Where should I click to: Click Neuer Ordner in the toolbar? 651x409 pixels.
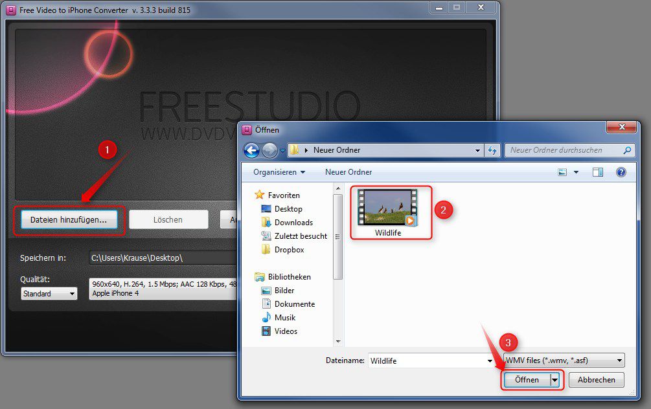coord(348,171)
